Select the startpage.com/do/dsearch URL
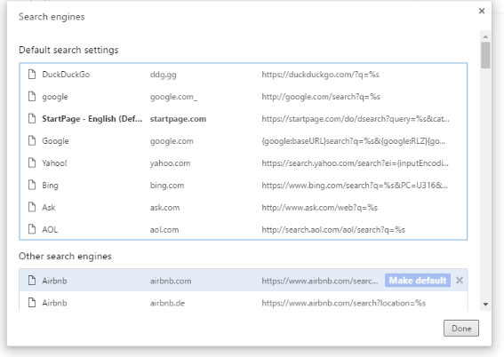Image resolution: width=504 pixels, height=357 pixels. click(x=356, y=119)
